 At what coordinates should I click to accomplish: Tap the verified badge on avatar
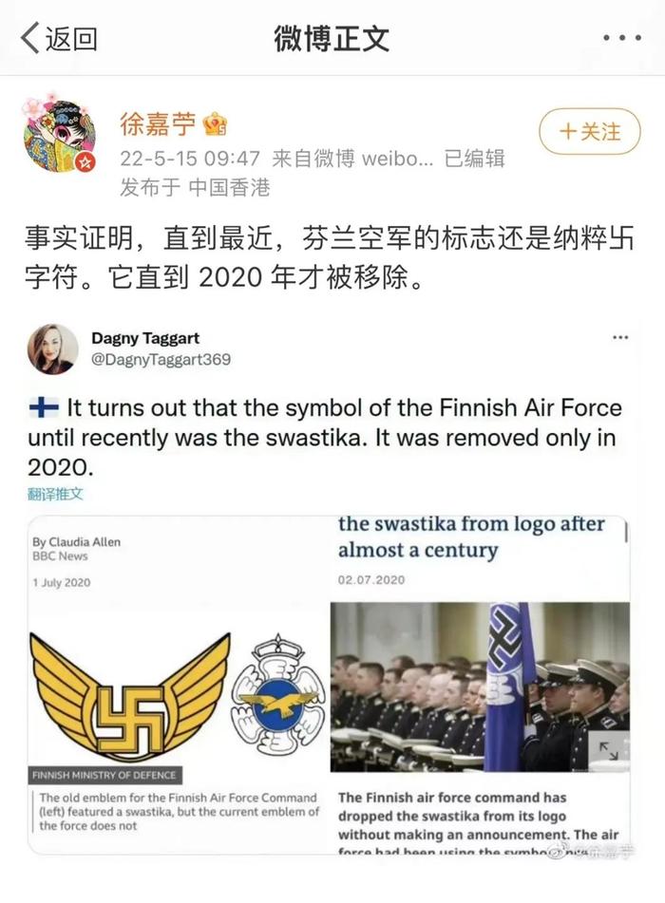(85, 161)
